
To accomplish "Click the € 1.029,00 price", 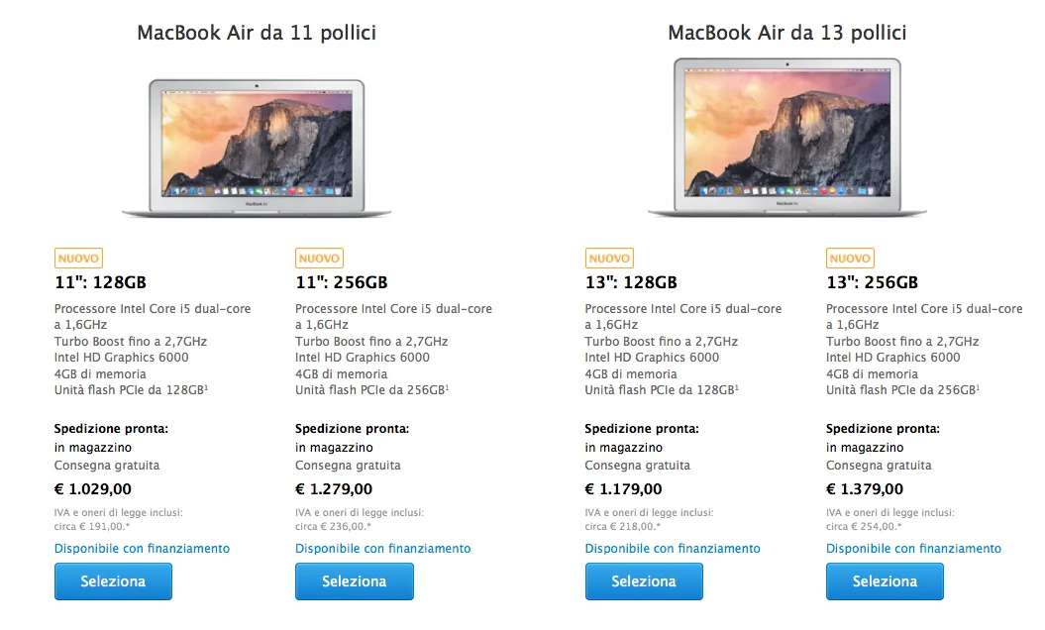I will [93, 489].
